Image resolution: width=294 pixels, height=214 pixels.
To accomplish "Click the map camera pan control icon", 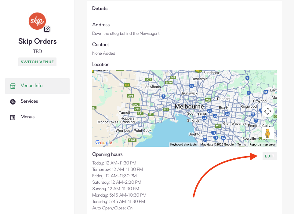I will [267, 111].
